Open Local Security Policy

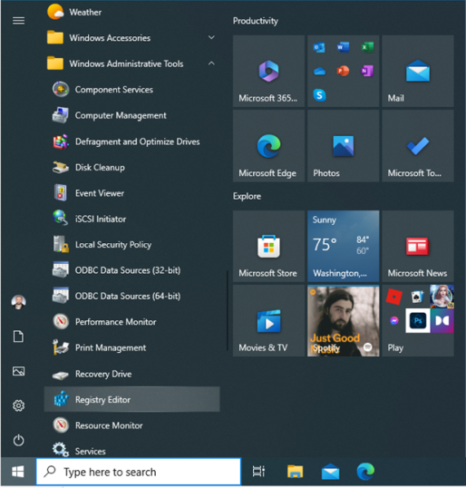(131, 245)
